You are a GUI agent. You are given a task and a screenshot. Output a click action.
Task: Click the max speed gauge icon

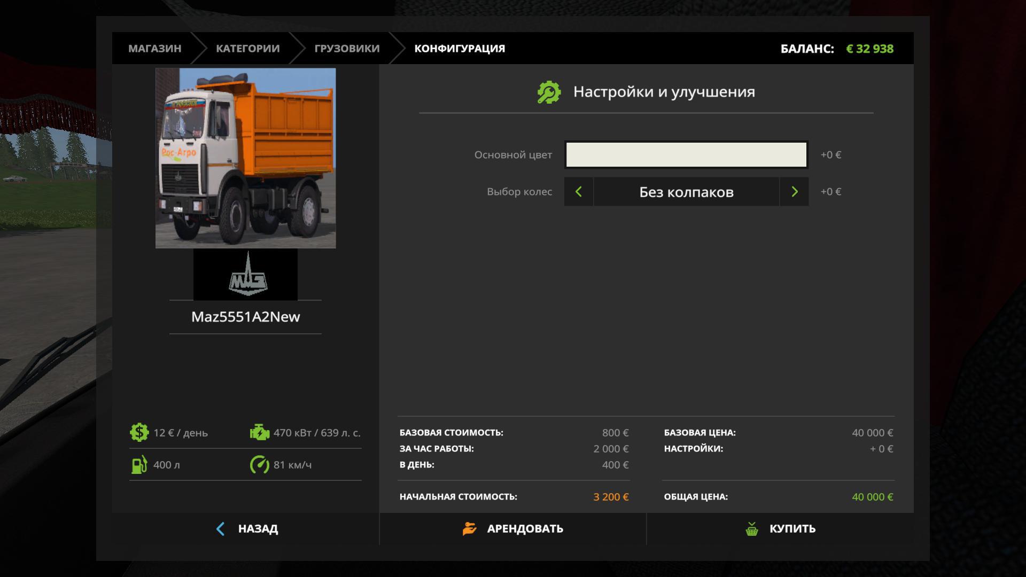260,465
